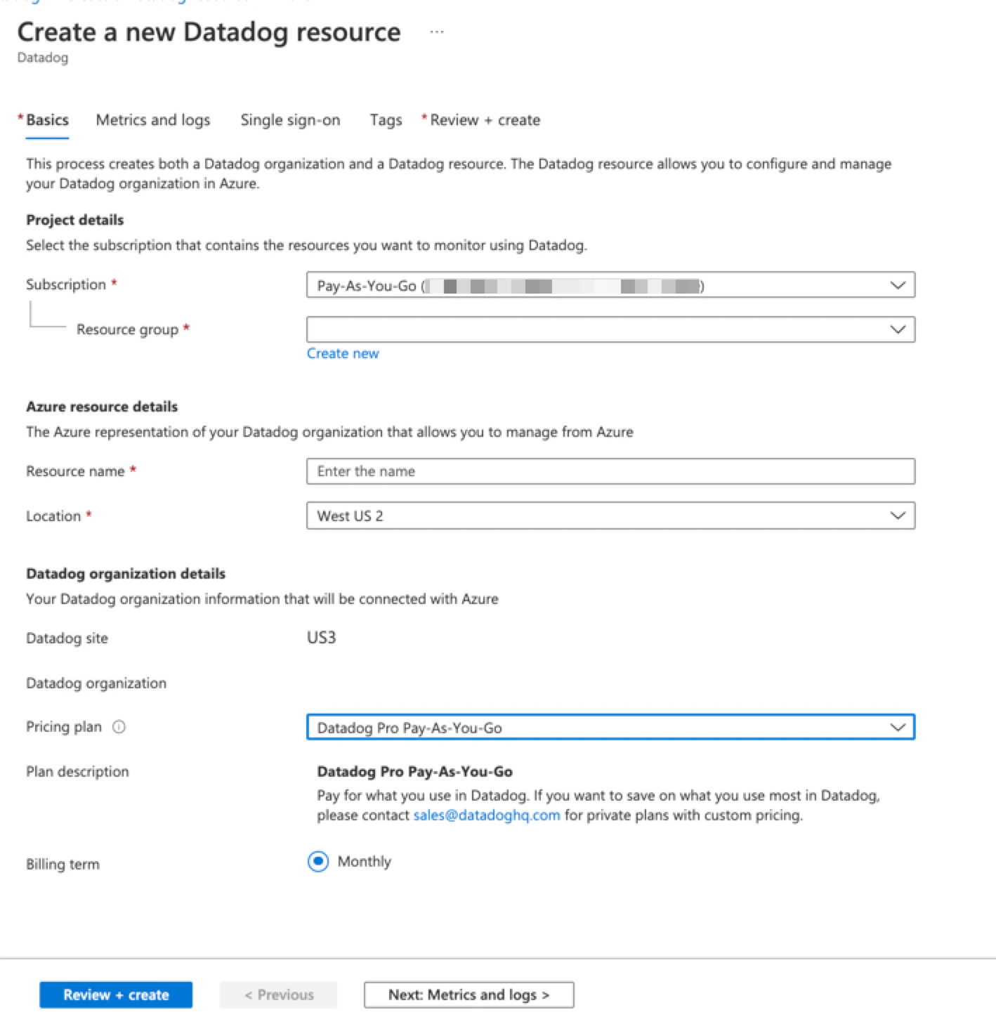Expand the Resource group dropdown

point(610,329)
